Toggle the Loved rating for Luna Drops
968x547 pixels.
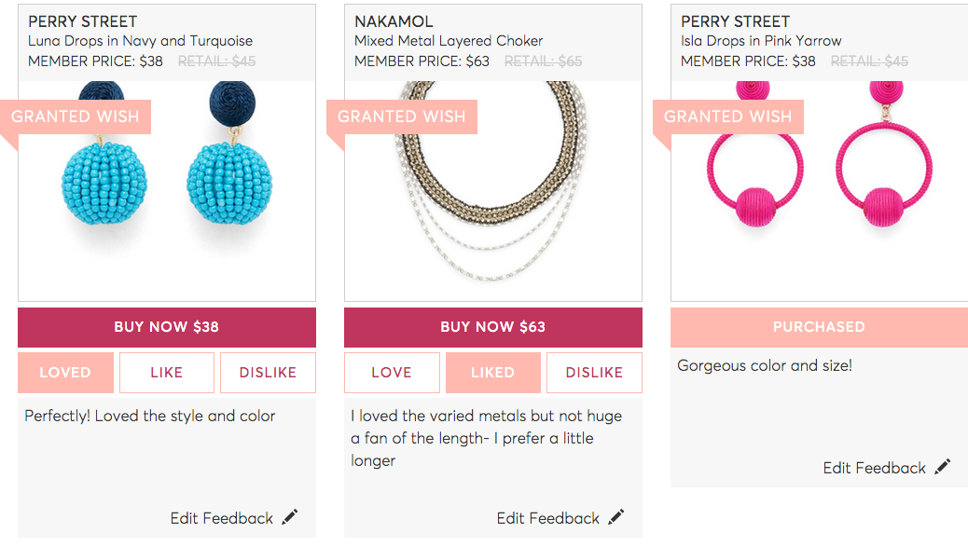tap(65, 373)
